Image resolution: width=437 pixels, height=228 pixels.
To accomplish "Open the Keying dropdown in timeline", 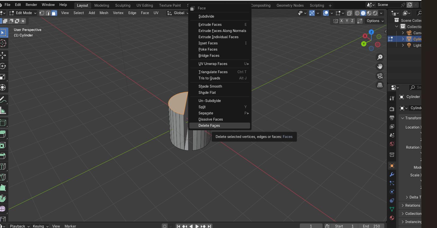I will pyautogui.click(x=41, y=226).
